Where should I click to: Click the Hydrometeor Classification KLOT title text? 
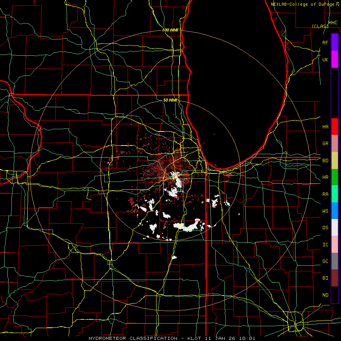172,338
